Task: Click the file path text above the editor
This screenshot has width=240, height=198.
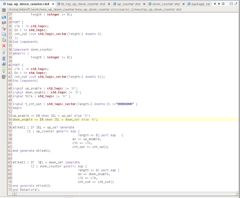Action: click(x=95, y=9)
